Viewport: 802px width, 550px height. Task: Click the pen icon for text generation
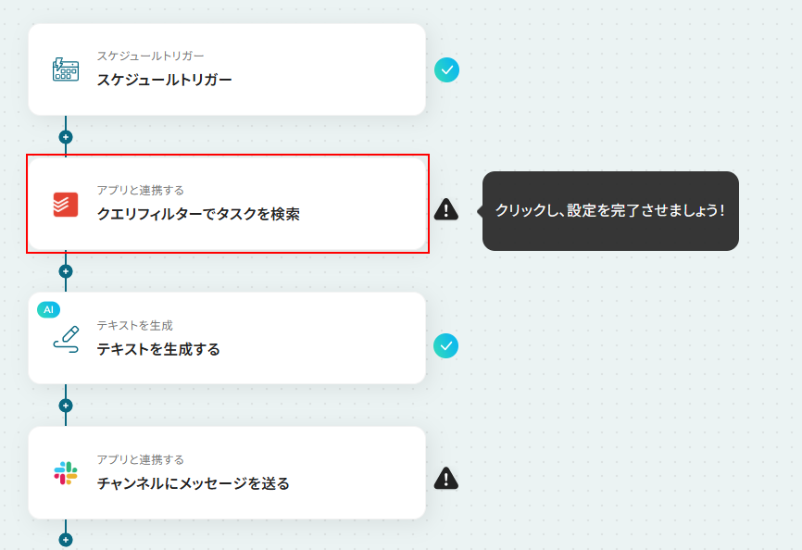[66, 340]
